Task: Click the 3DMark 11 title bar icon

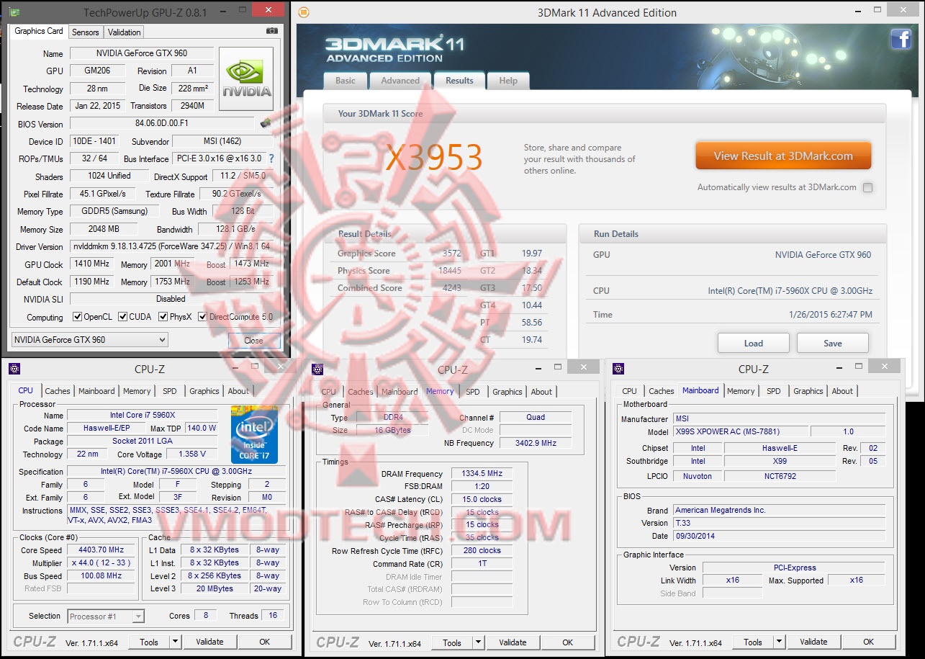Action: [304, 12]
